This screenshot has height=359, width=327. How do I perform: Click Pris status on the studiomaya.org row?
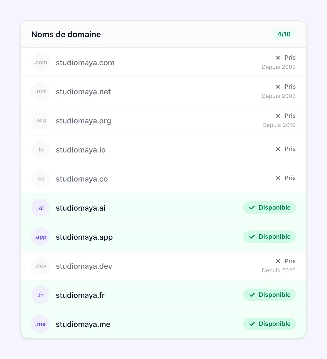coord(290,116)
